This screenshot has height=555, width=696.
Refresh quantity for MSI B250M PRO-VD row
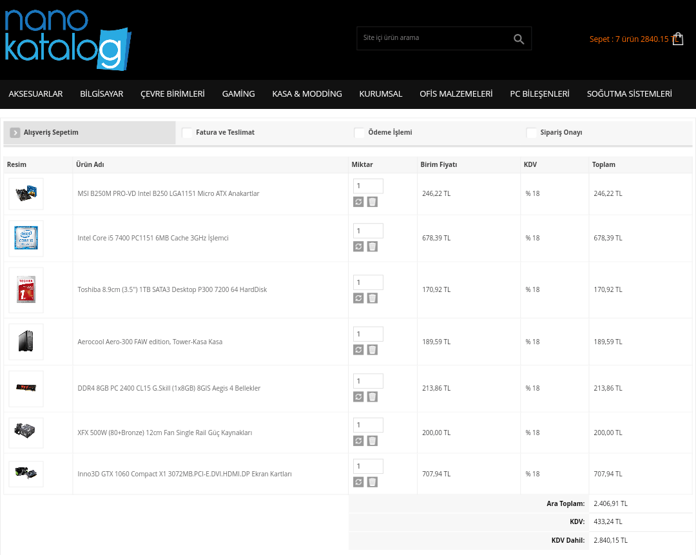358,202
